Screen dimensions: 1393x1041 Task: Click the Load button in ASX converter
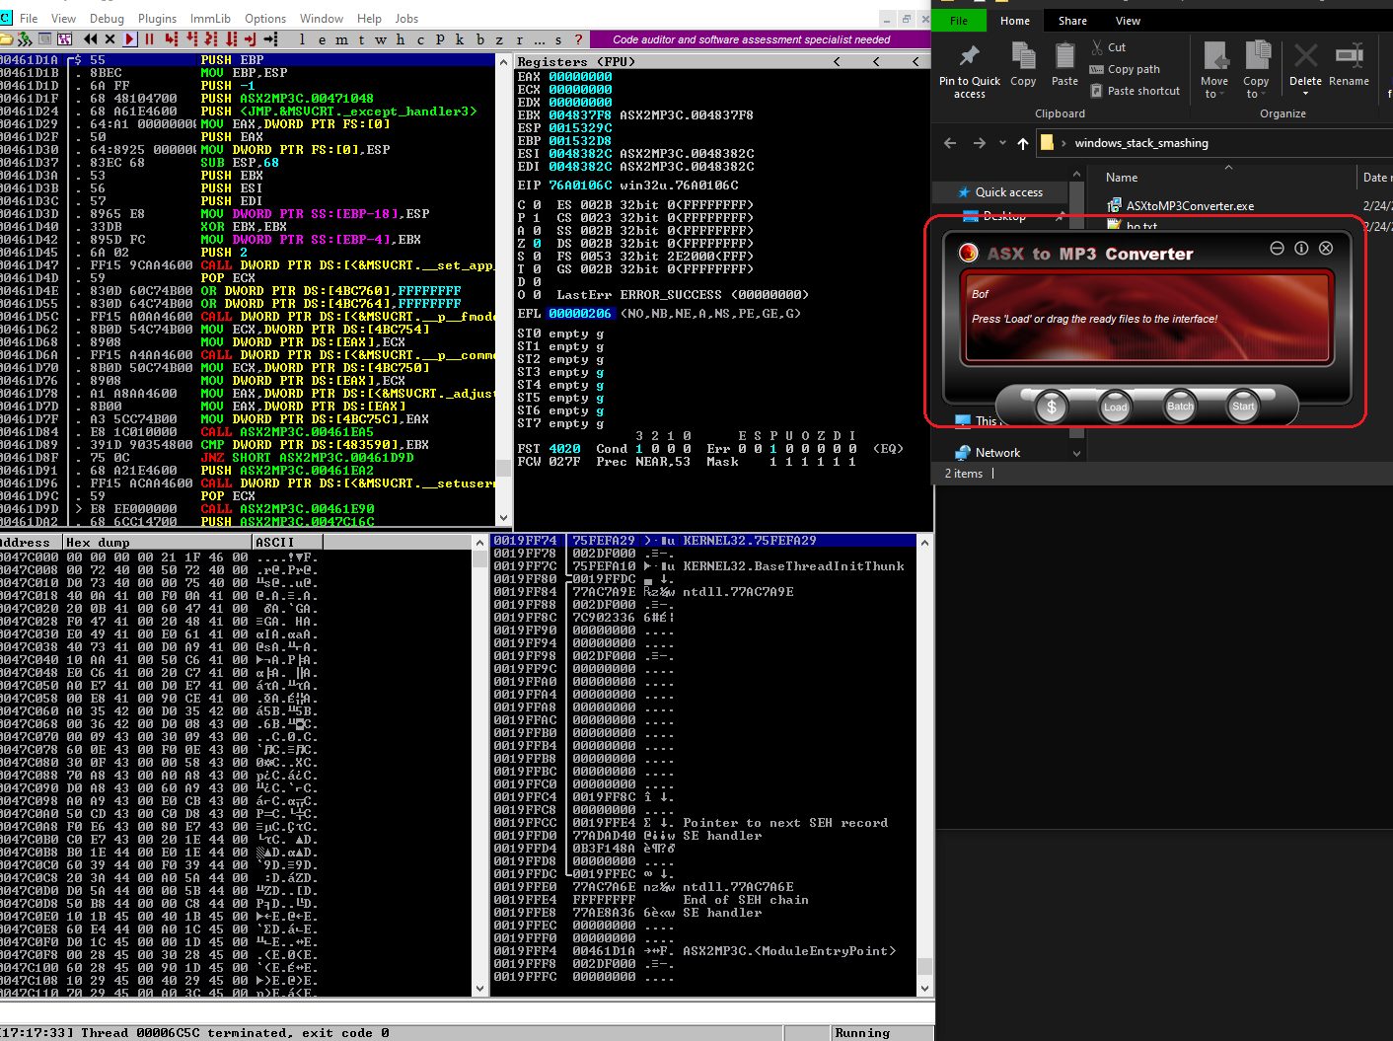(x=1115, y=407)
